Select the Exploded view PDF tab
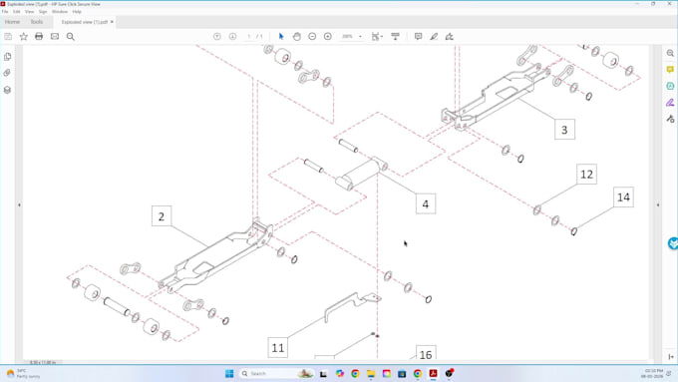Screen dimensions: 678x382 coord(84,22)
